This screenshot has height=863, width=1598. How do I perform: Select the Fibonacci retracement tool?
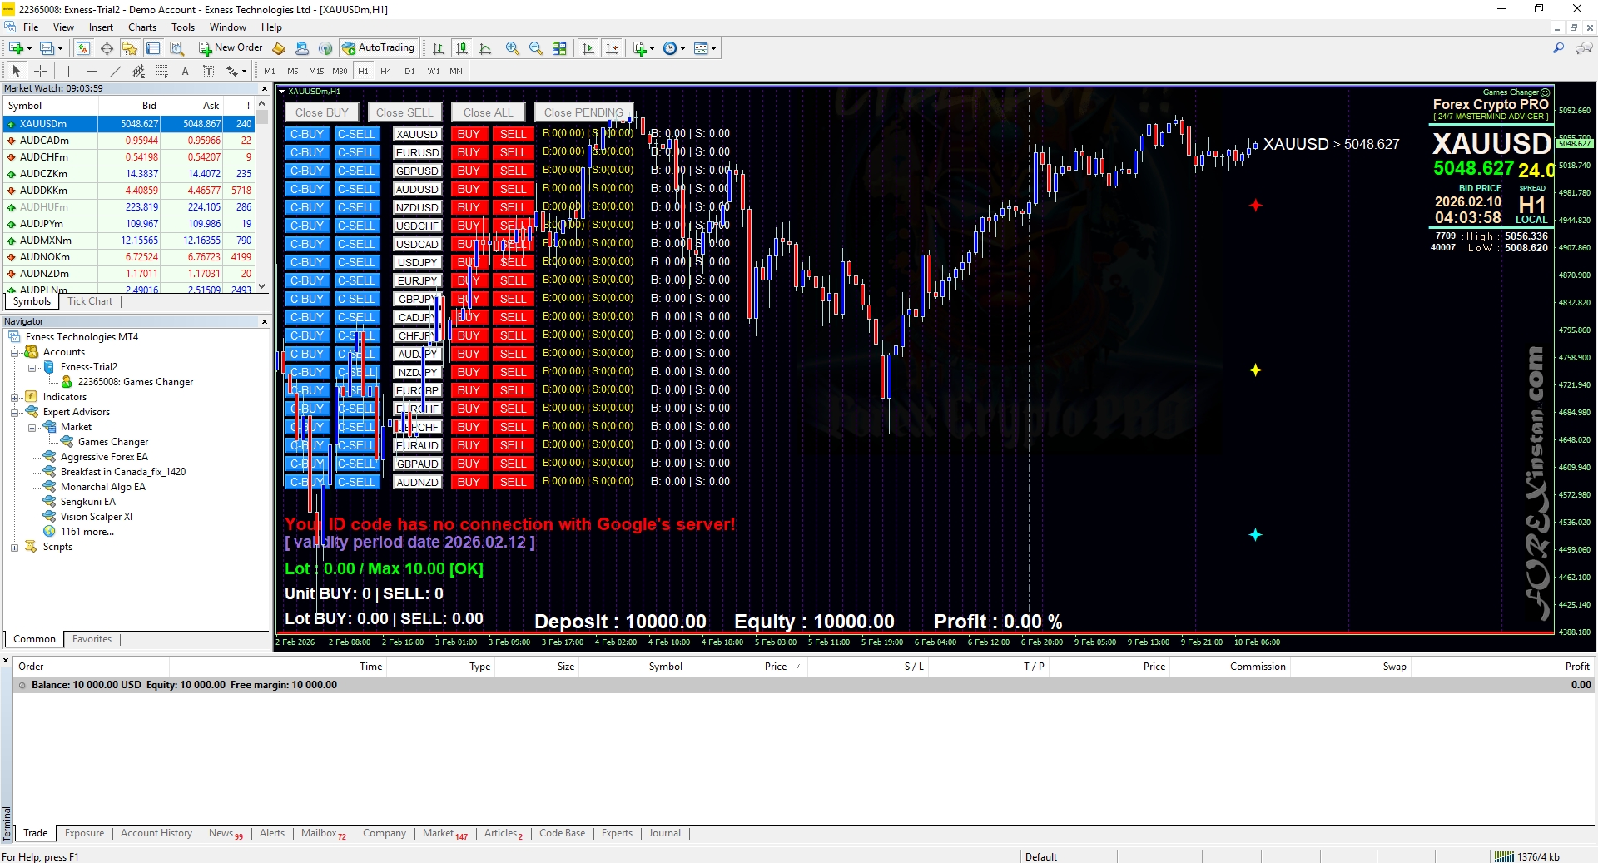pyautogui.click(x=162, y=71)
